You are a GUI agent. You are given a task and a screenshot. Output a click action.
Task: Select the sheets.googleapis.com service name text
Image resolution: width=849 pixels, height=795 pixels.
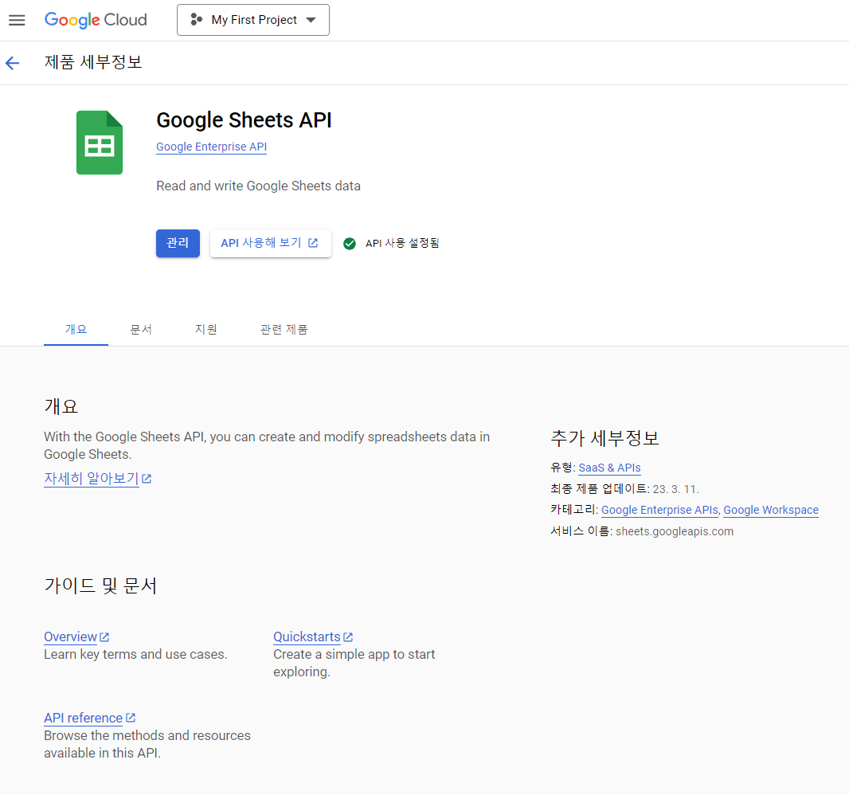[674, 532]
